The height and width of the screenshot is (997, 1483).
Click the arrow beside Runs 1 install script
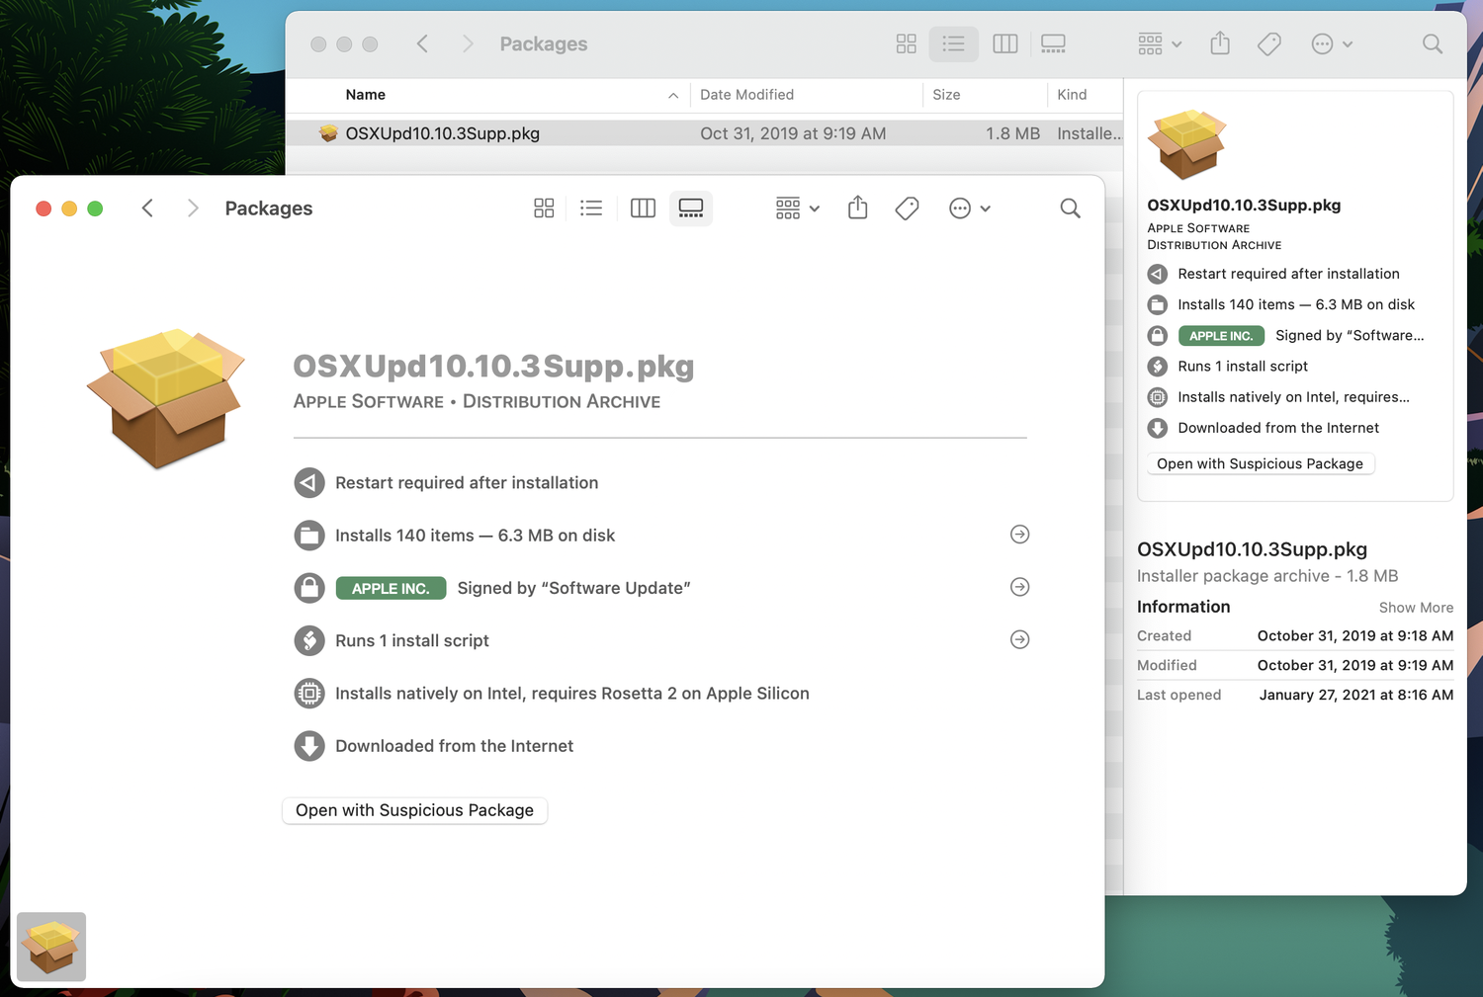[x=1019, y=639]
